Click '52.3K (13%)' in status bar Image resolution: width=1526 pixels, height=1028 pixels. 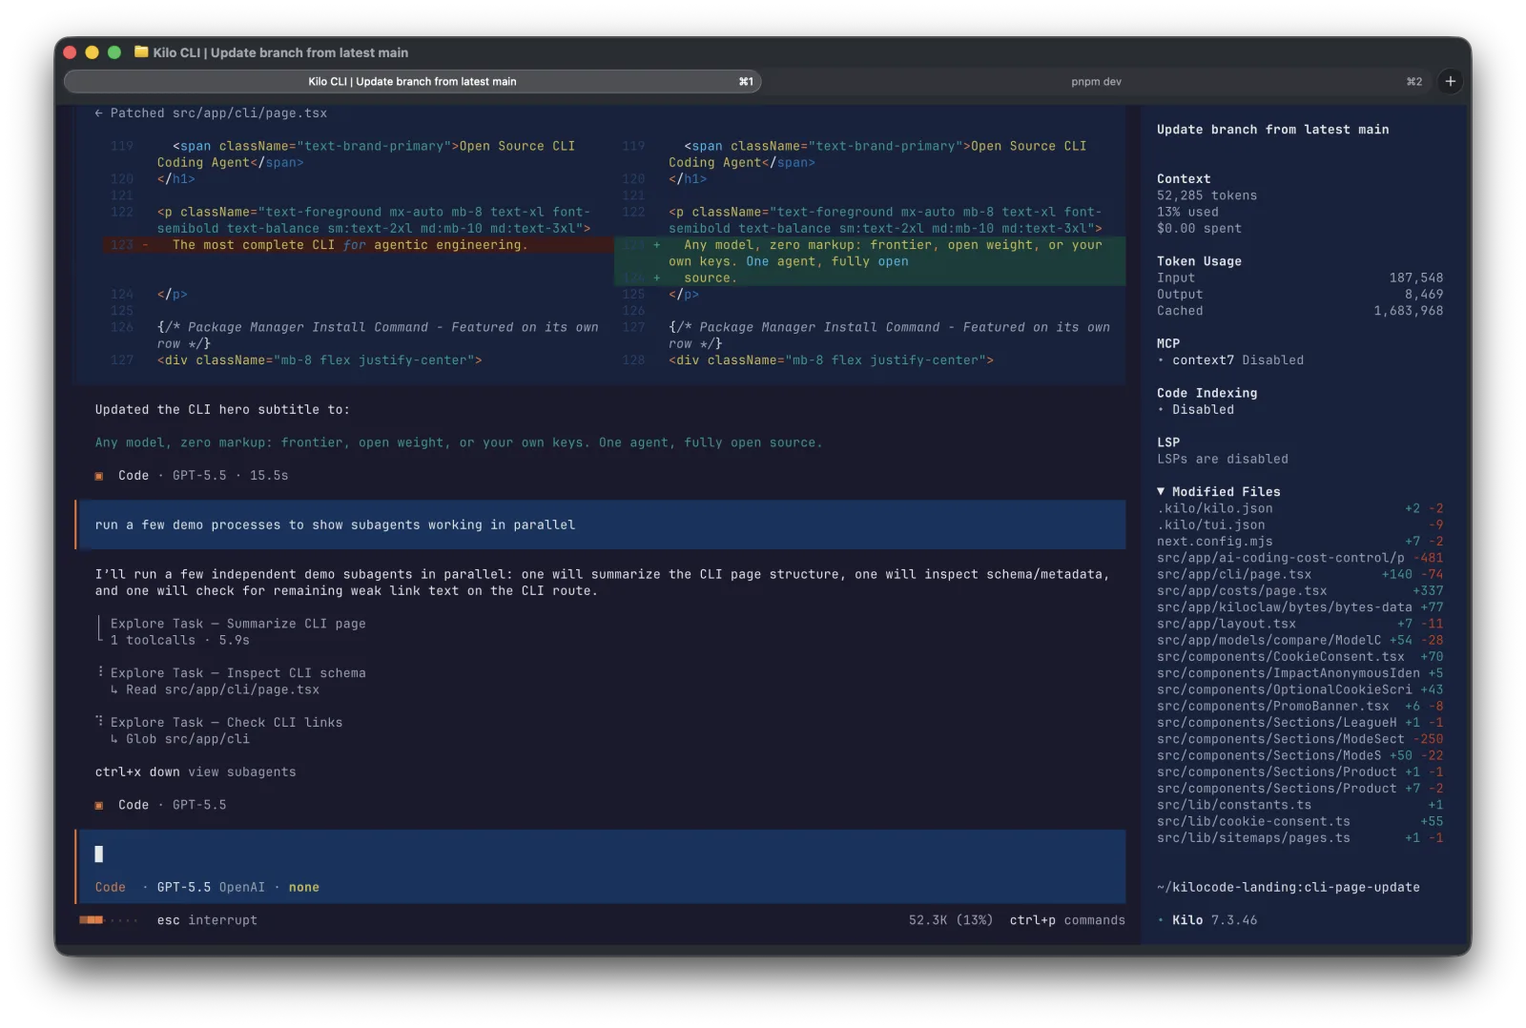(950, 920)
